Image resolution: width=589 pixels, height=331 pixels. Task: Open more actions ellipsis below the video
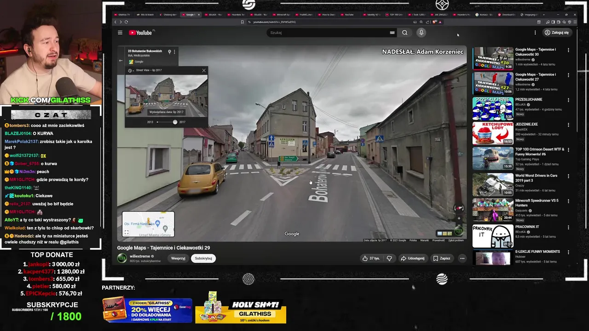point(462,258)
